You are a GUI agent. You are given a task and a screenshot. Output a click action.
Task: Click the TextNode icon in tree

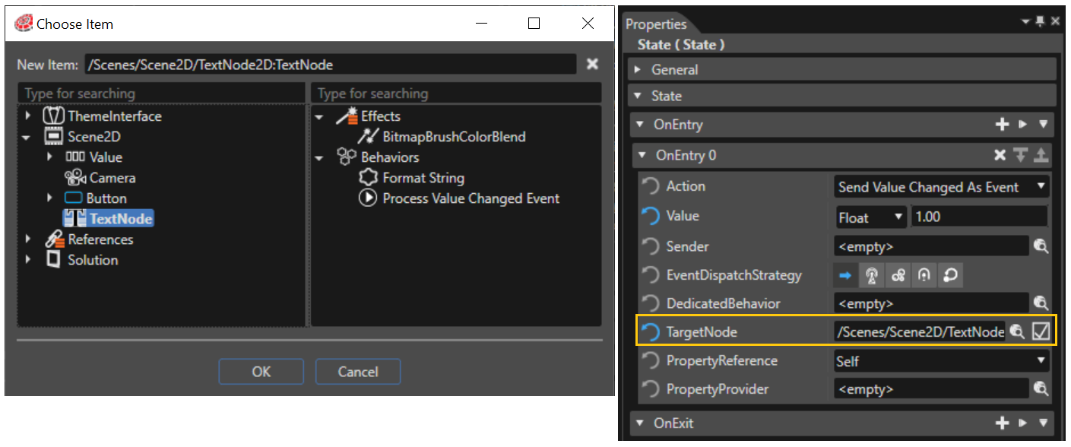click(x=75, y=219)
